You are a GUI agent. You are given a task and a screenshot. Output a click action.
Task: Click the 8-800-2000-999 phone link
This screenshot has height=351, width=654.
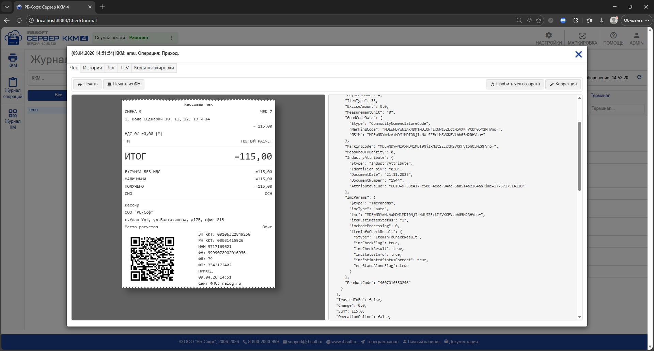[261, 342]
